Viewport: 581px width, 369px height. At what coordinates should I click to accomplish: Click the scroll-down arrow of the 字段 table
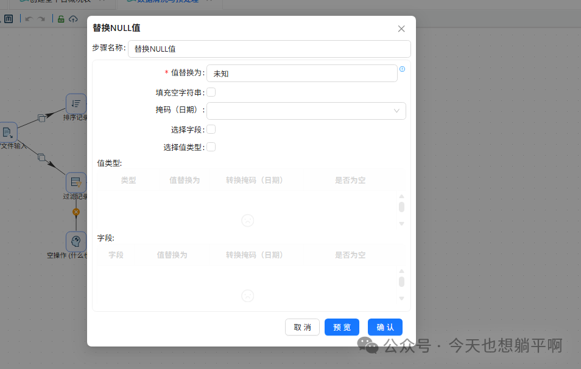[401, 298]
